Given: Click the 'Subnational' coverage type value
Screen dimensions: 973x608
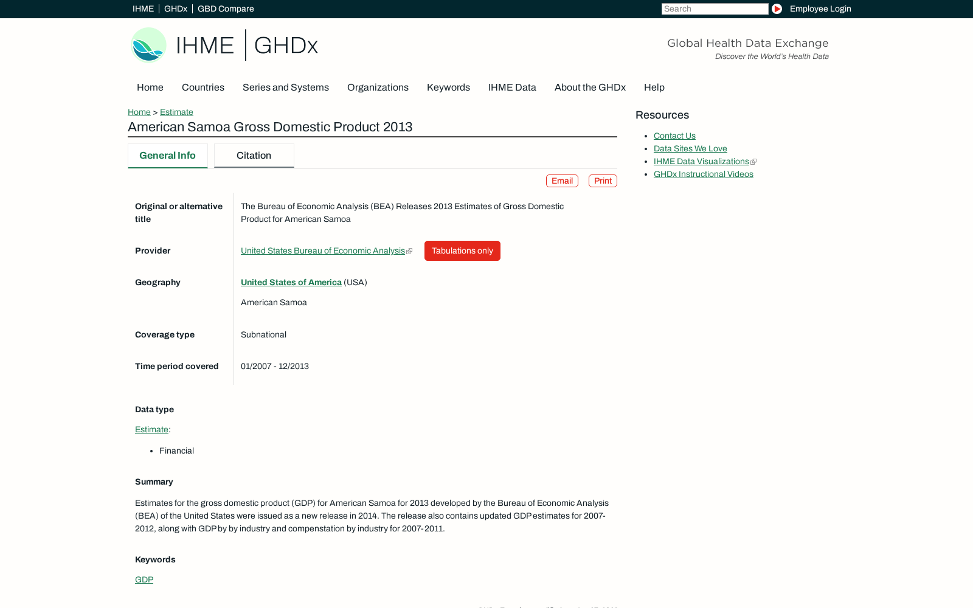Looking at the screenshot, I should pyautogui.click(x=263, y=334).
